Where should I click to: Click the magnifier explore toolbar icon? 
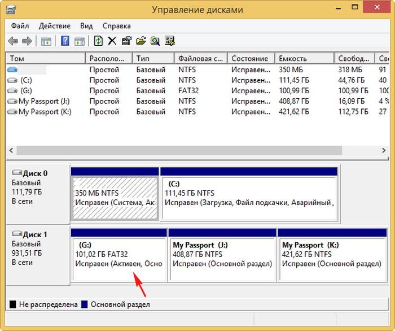click(x=155, y=41)
